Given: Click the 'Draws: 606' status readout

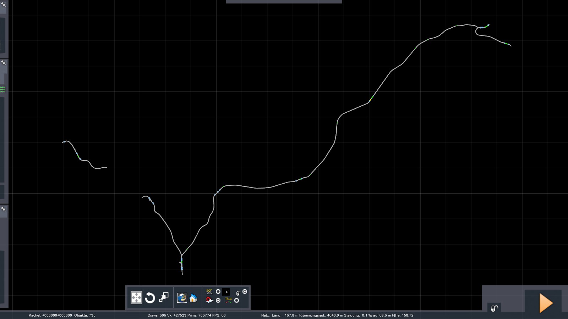Looking at the screenshot, I should coord(157,315).
